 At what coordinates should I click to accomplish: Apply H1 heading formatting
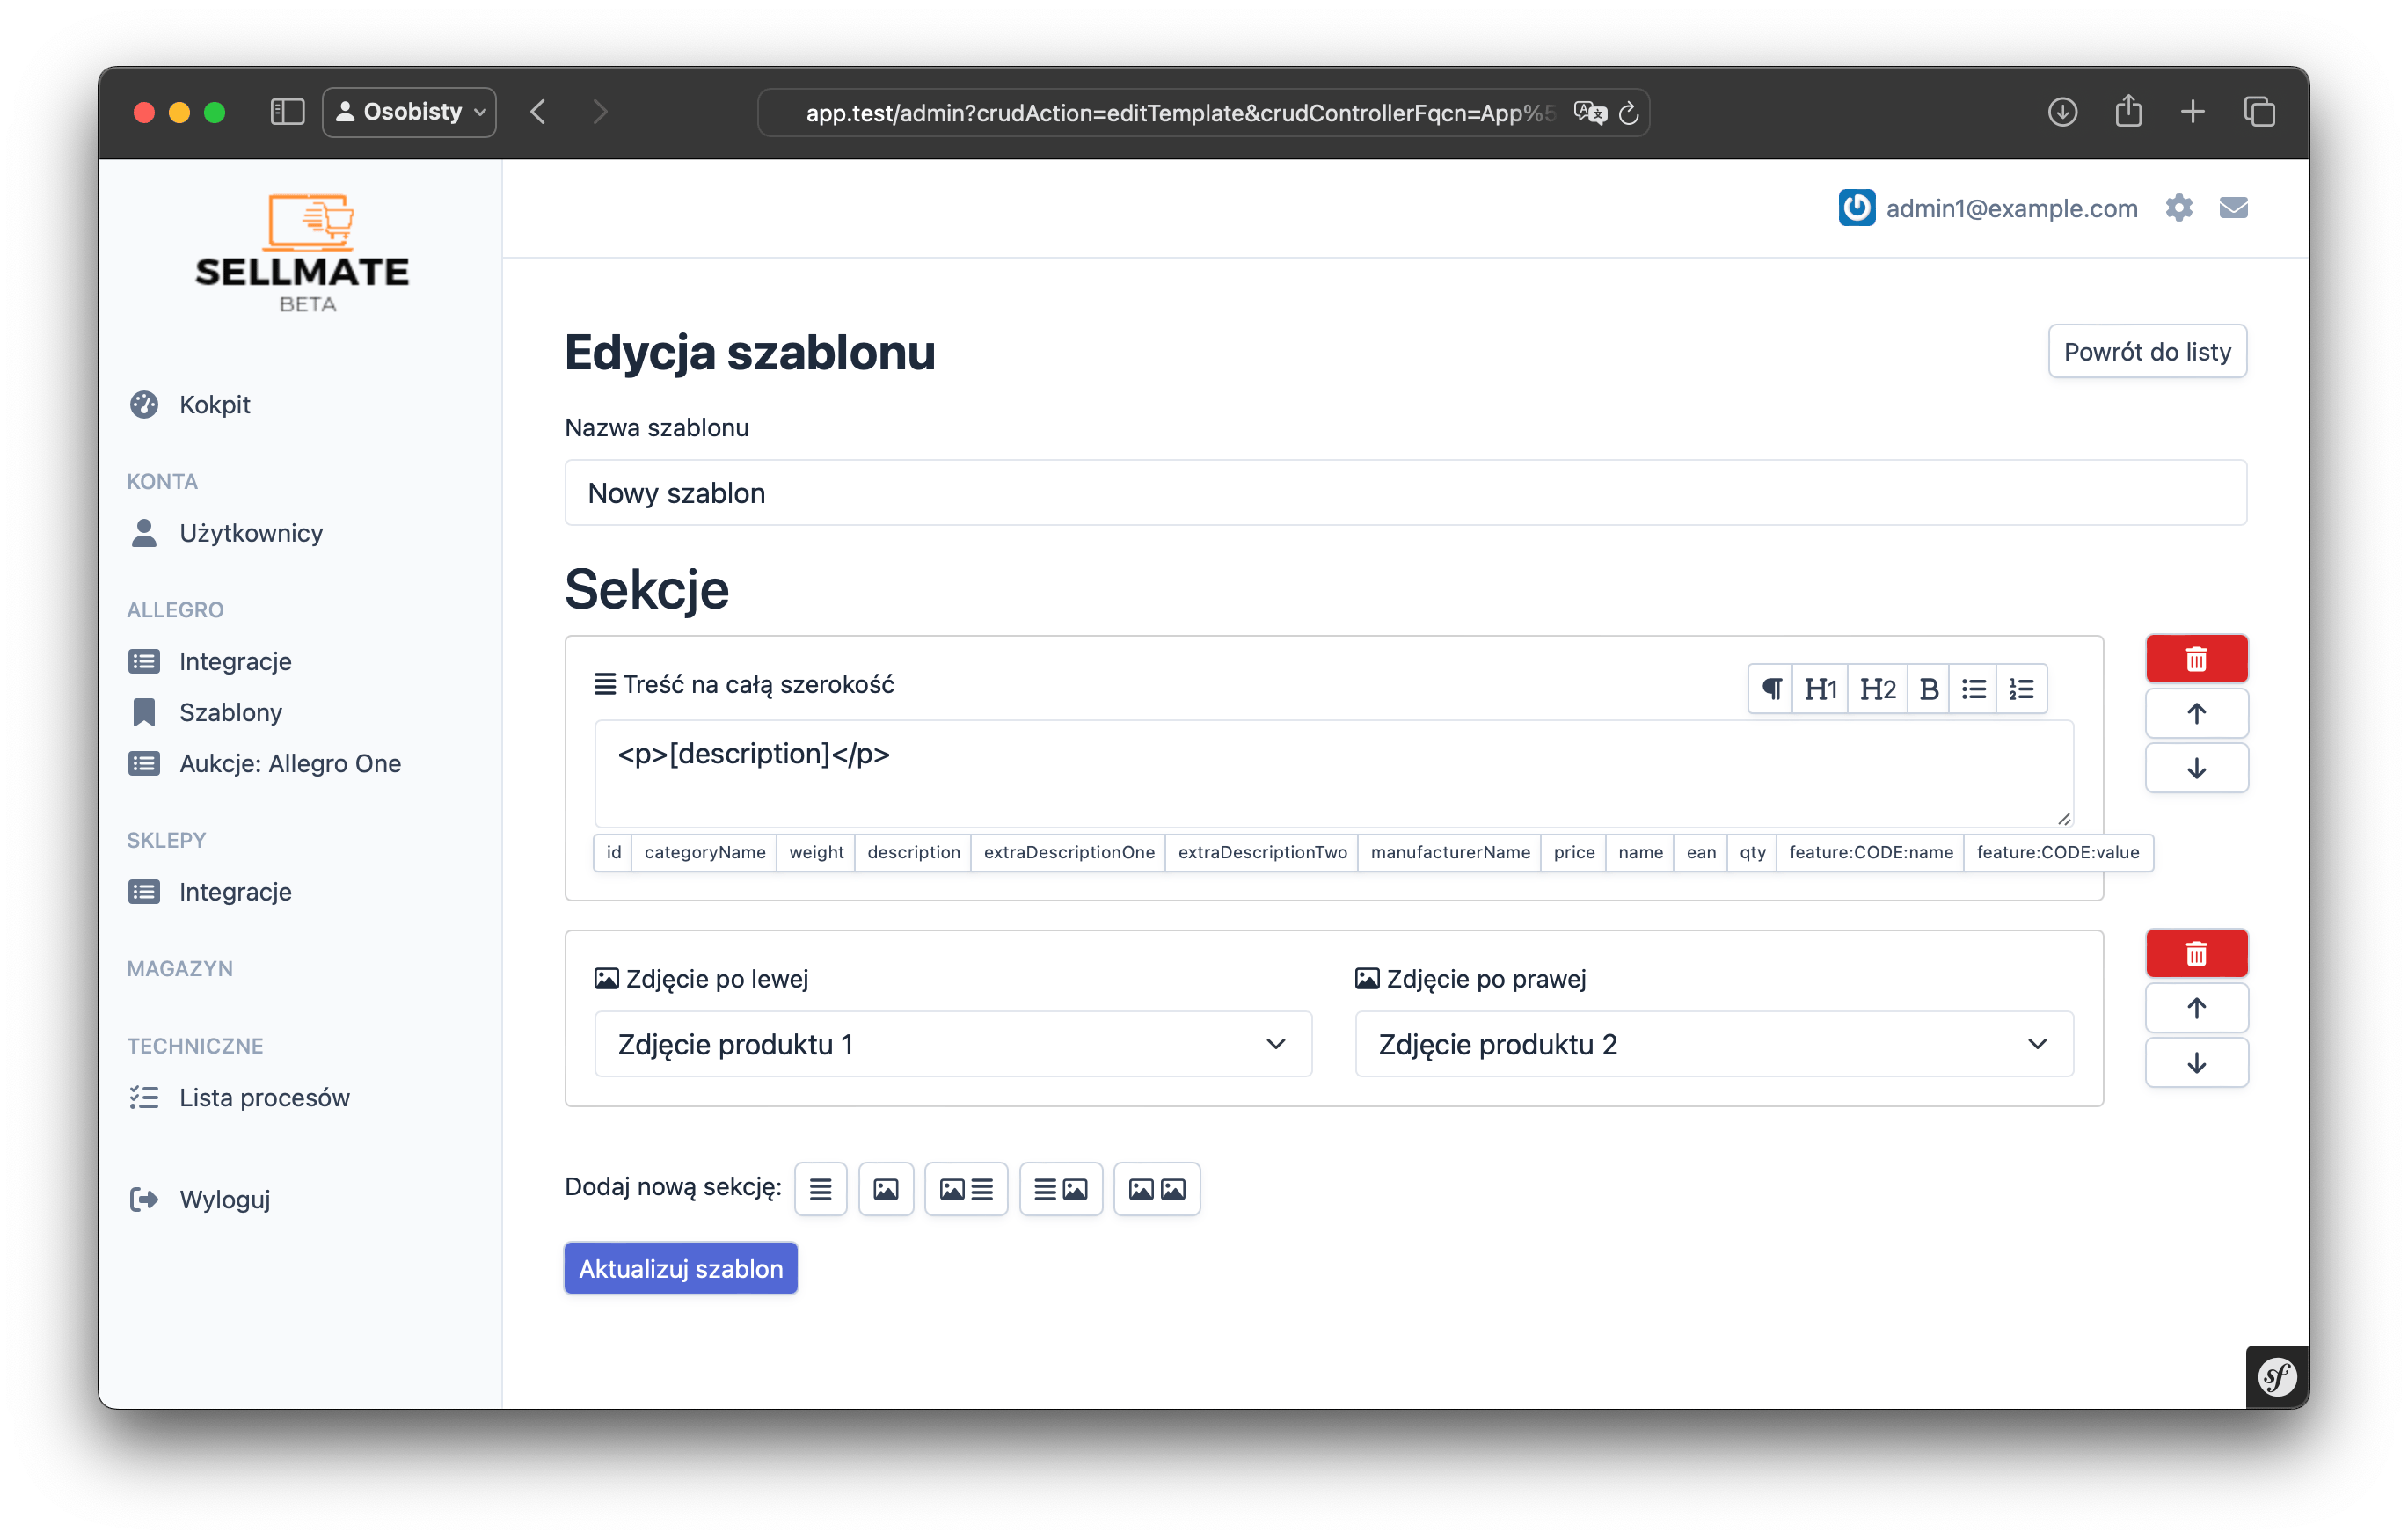click(1820, 689)
